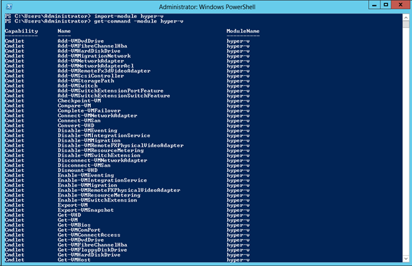Select the Get-VM entry

pos(68,220)
